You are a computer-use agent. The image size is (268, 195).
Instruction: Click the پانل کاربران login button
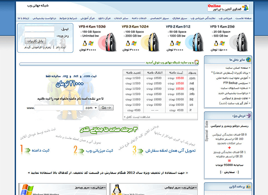coord(35,41)
